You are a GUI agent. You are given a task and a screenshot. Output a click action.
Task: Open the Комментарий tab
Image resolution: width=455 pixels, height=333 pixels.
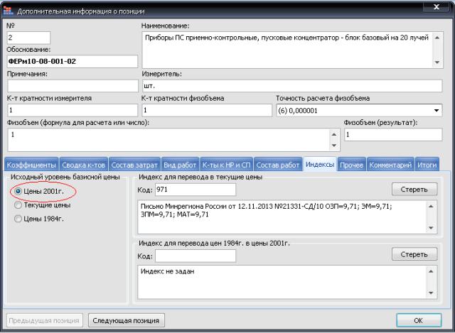tap(390, 165)
